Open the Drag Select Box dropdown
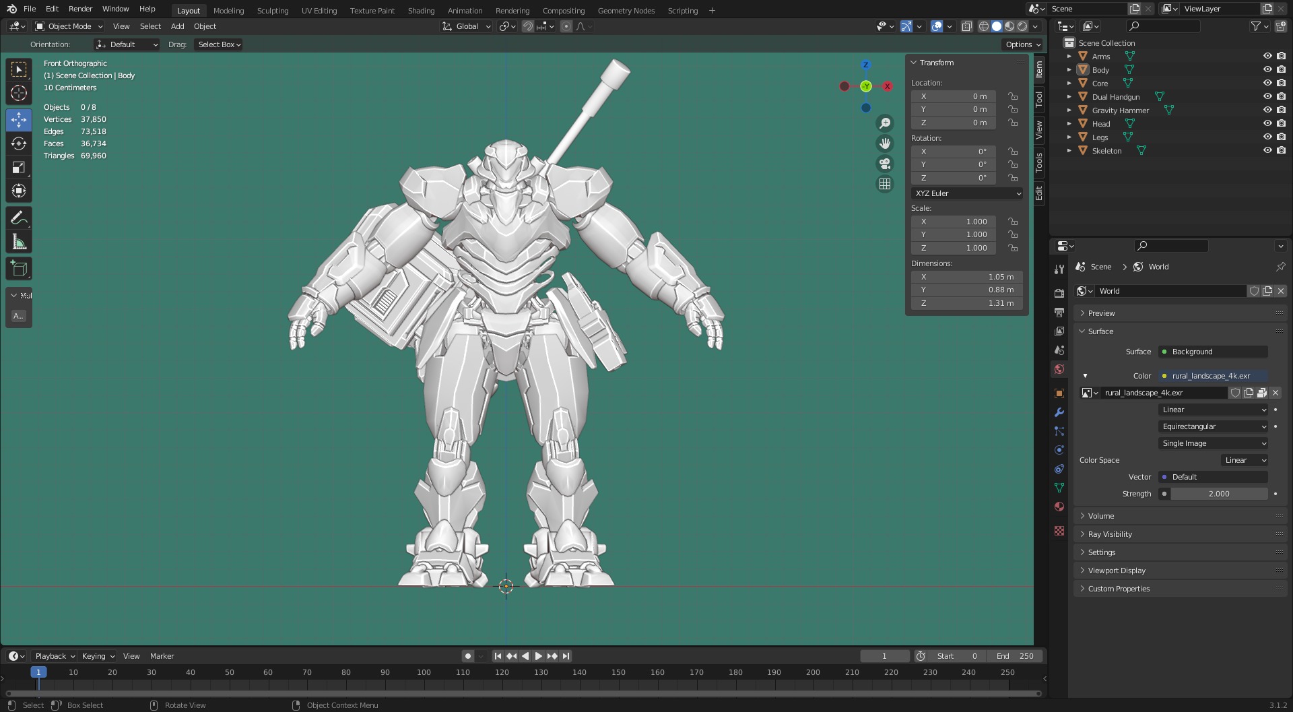 click(x=219, y=44)
